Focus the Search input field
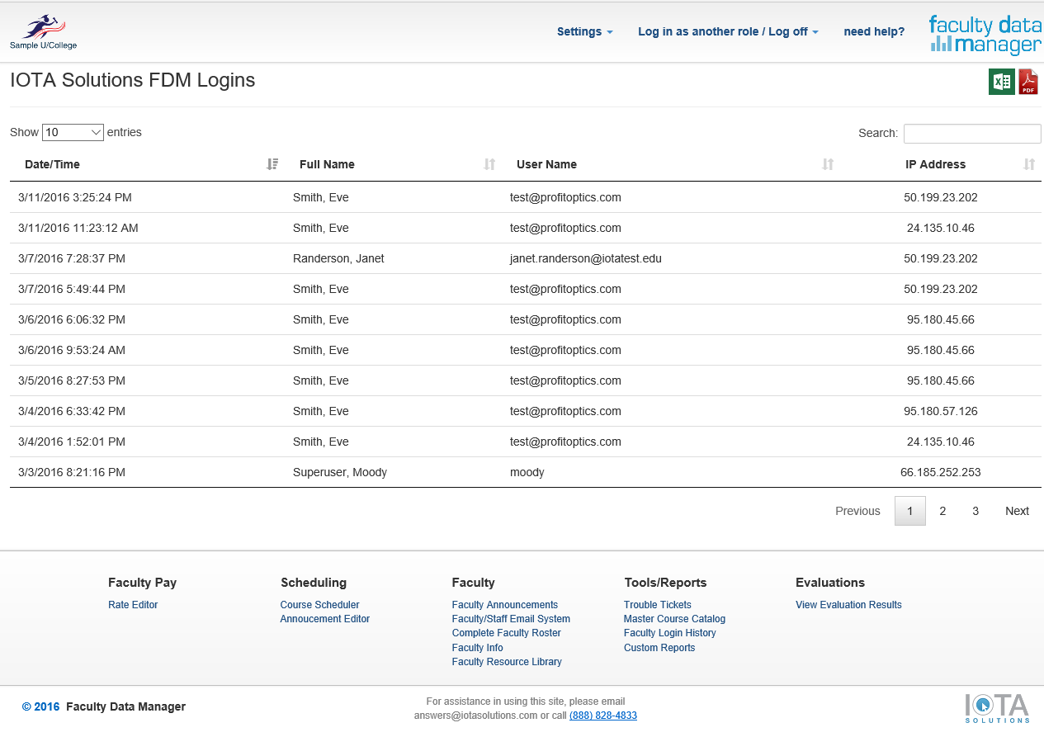The image size is (1044, 737). pos(972,133)
